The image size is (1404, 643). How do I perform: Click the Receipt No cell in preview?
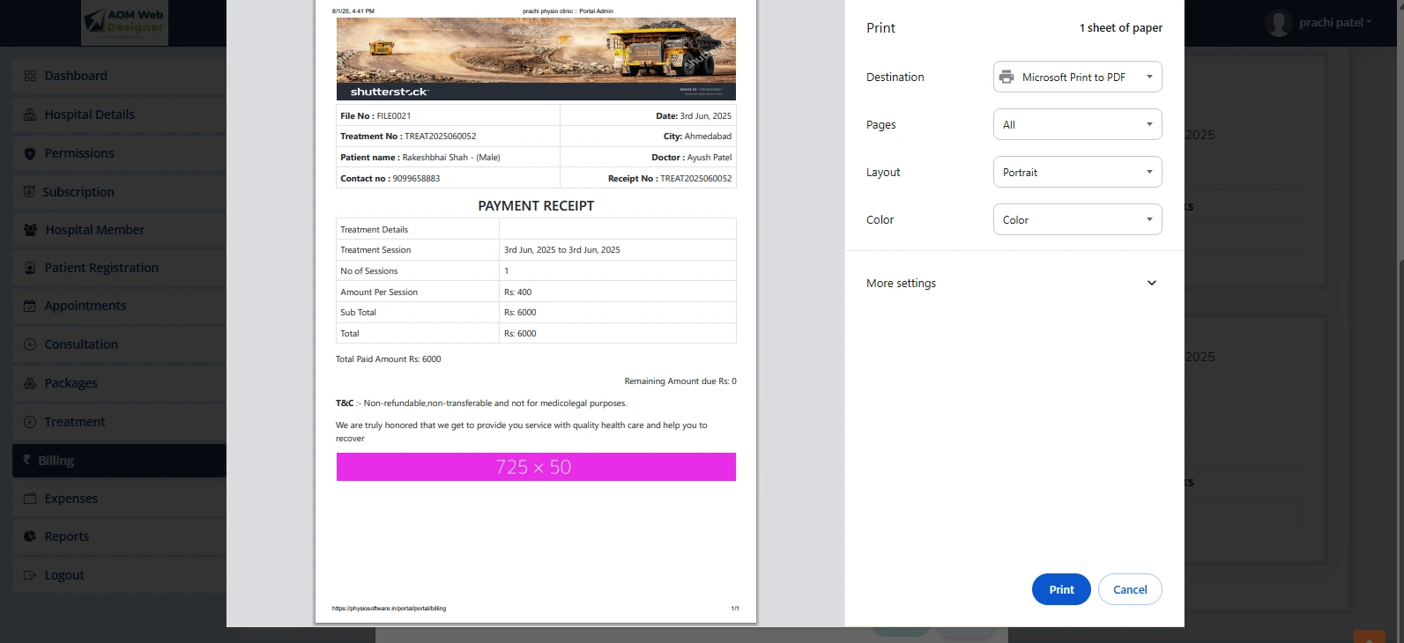tap(648, 179)
